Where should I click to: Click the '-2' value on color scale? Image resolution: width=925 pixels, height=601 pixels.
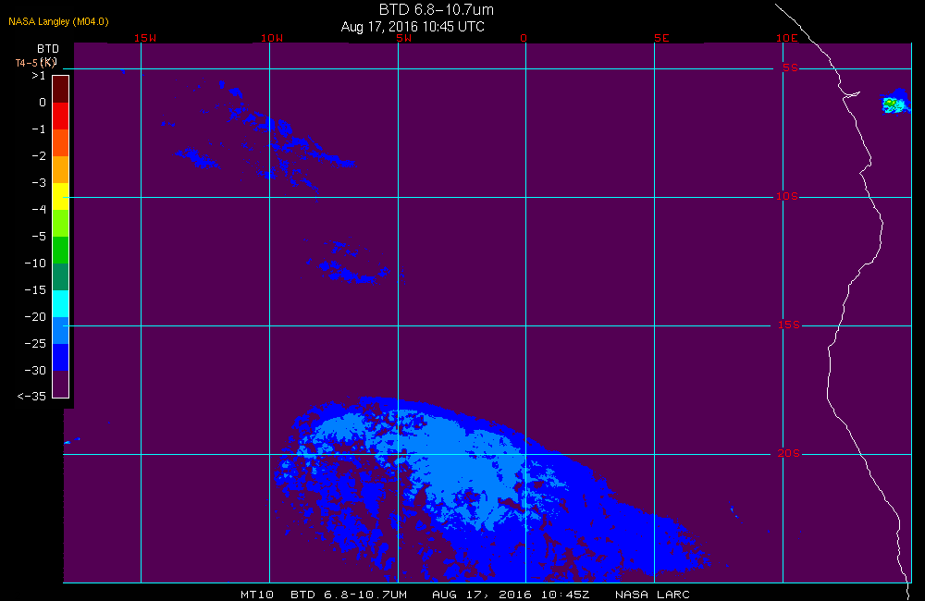click(x=38, y=155)
